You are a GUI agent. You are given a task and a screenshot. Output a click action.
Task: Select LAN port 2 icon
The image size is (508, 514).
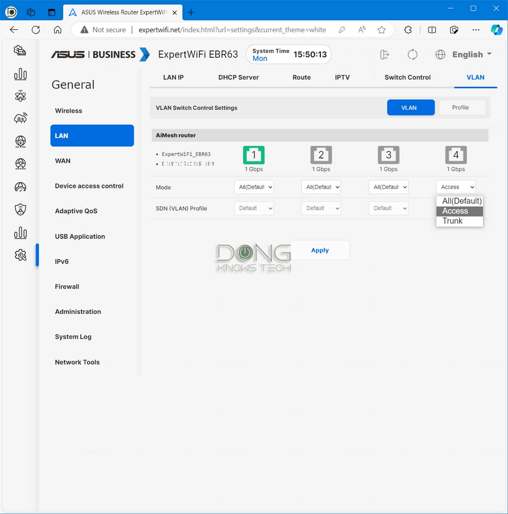point(321,155)
